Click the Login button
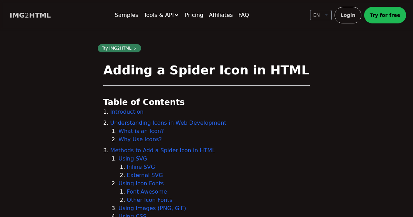This screenshot has height=217, width=413. [348, 15]
